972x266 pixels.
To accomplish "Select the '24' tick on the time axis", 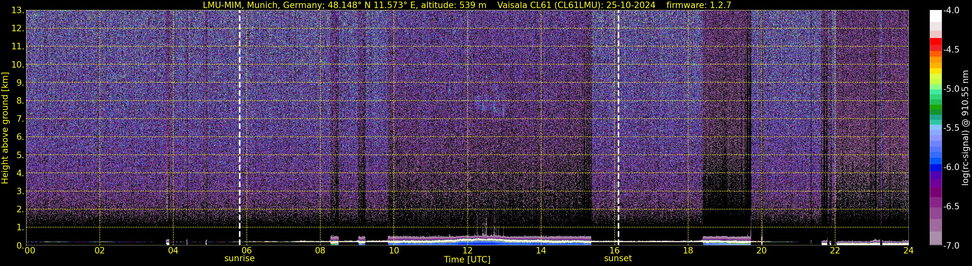I will pyautogui.click(x=908, y=251).
